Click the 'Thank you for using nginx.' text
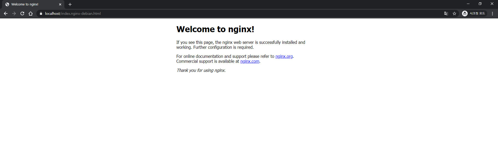This screenshot has width=498, height=146. (x=201, y=70)
